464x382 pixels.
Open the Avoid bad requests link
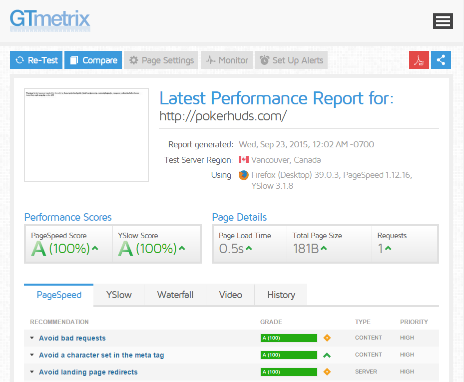(72, 338)
